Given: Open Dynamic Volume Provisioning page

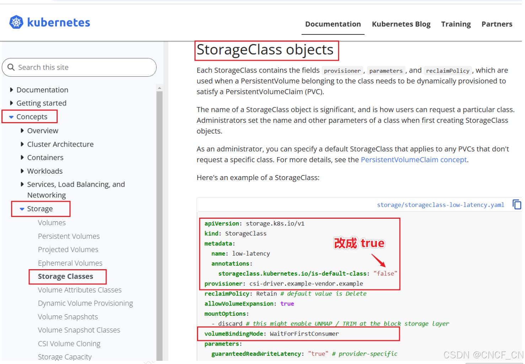Looking at the screenshot, I should pyautogui.click(x=86, y=303).
